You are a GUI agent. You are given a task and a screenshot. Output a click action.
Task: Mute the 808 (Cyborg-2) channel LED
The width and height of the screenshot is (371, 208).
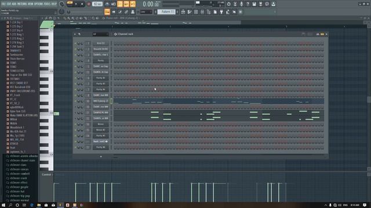click(x=75, y=101)
